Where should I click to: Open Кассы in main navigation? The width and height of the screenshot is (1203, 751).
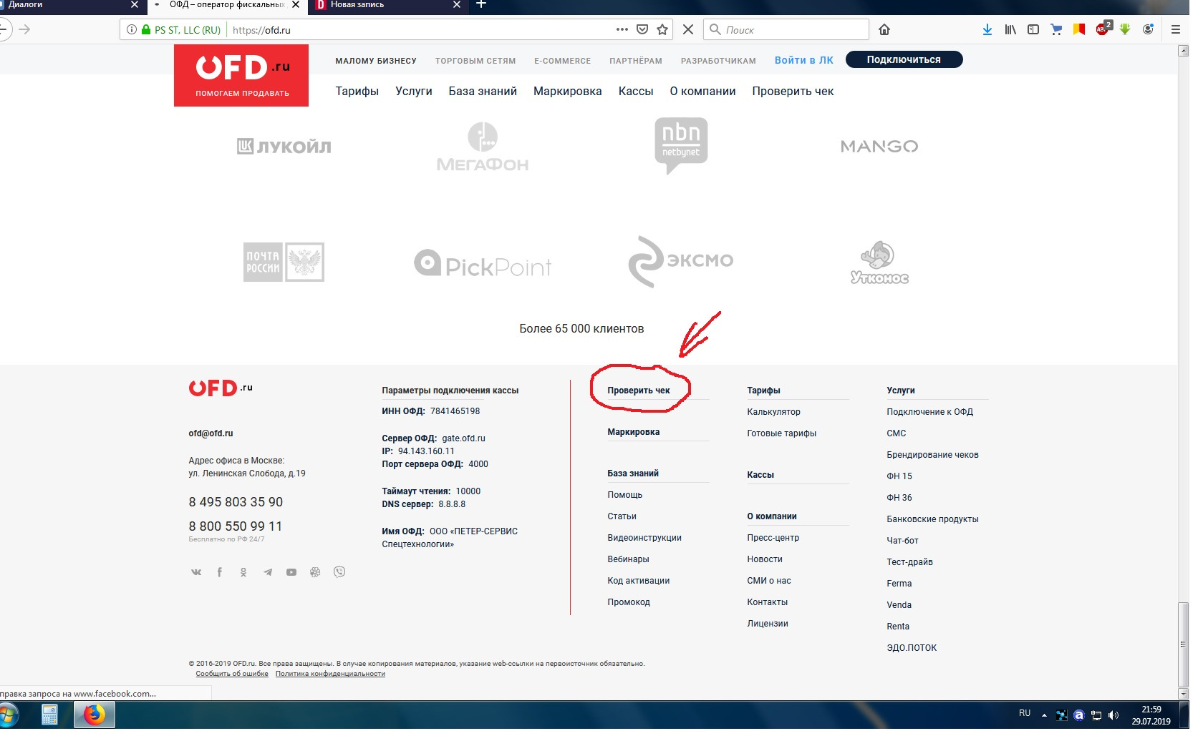(636, 91)
